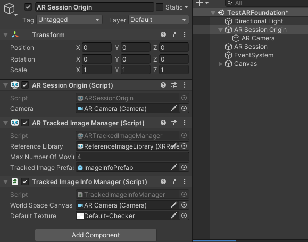
Task: Open AR Session Origin script preset icon
Action: tap(174, 85)
